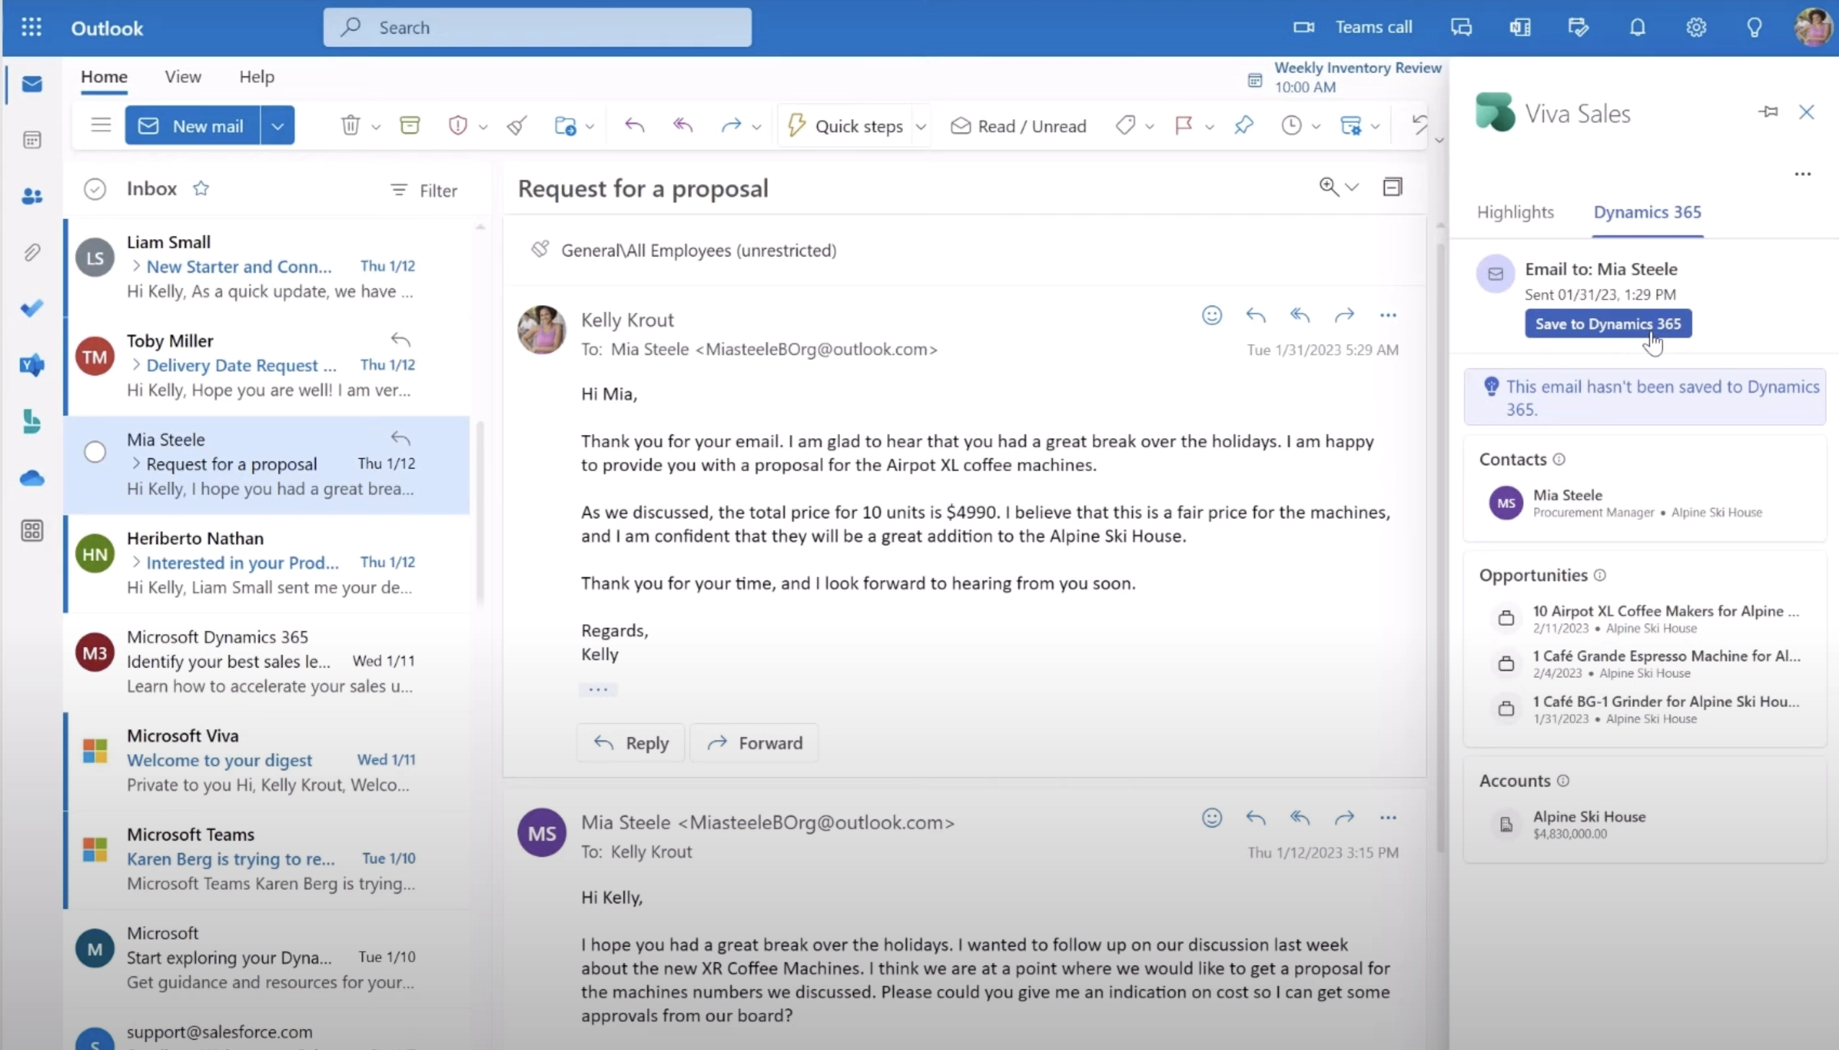Image resolution: width=1839 pixels, height=1050 pixels.
Task: Click the Categorize tag icon
Action: [1125, 125]
